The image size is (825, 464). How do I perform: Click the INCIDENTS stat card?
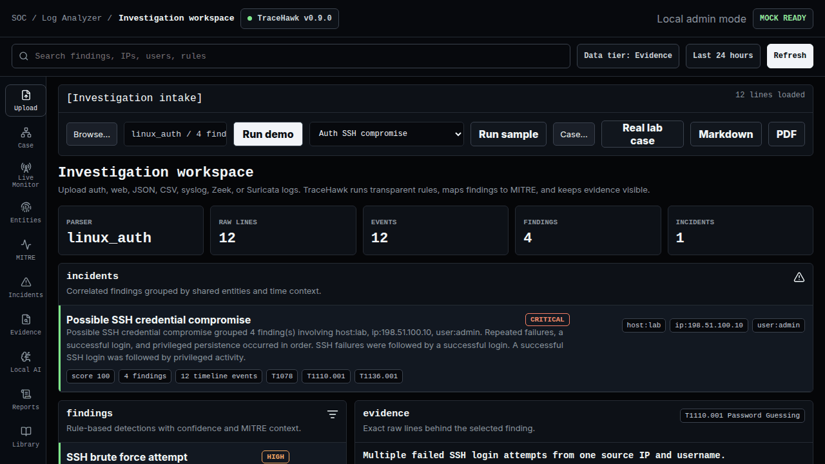tap(741, 231)
